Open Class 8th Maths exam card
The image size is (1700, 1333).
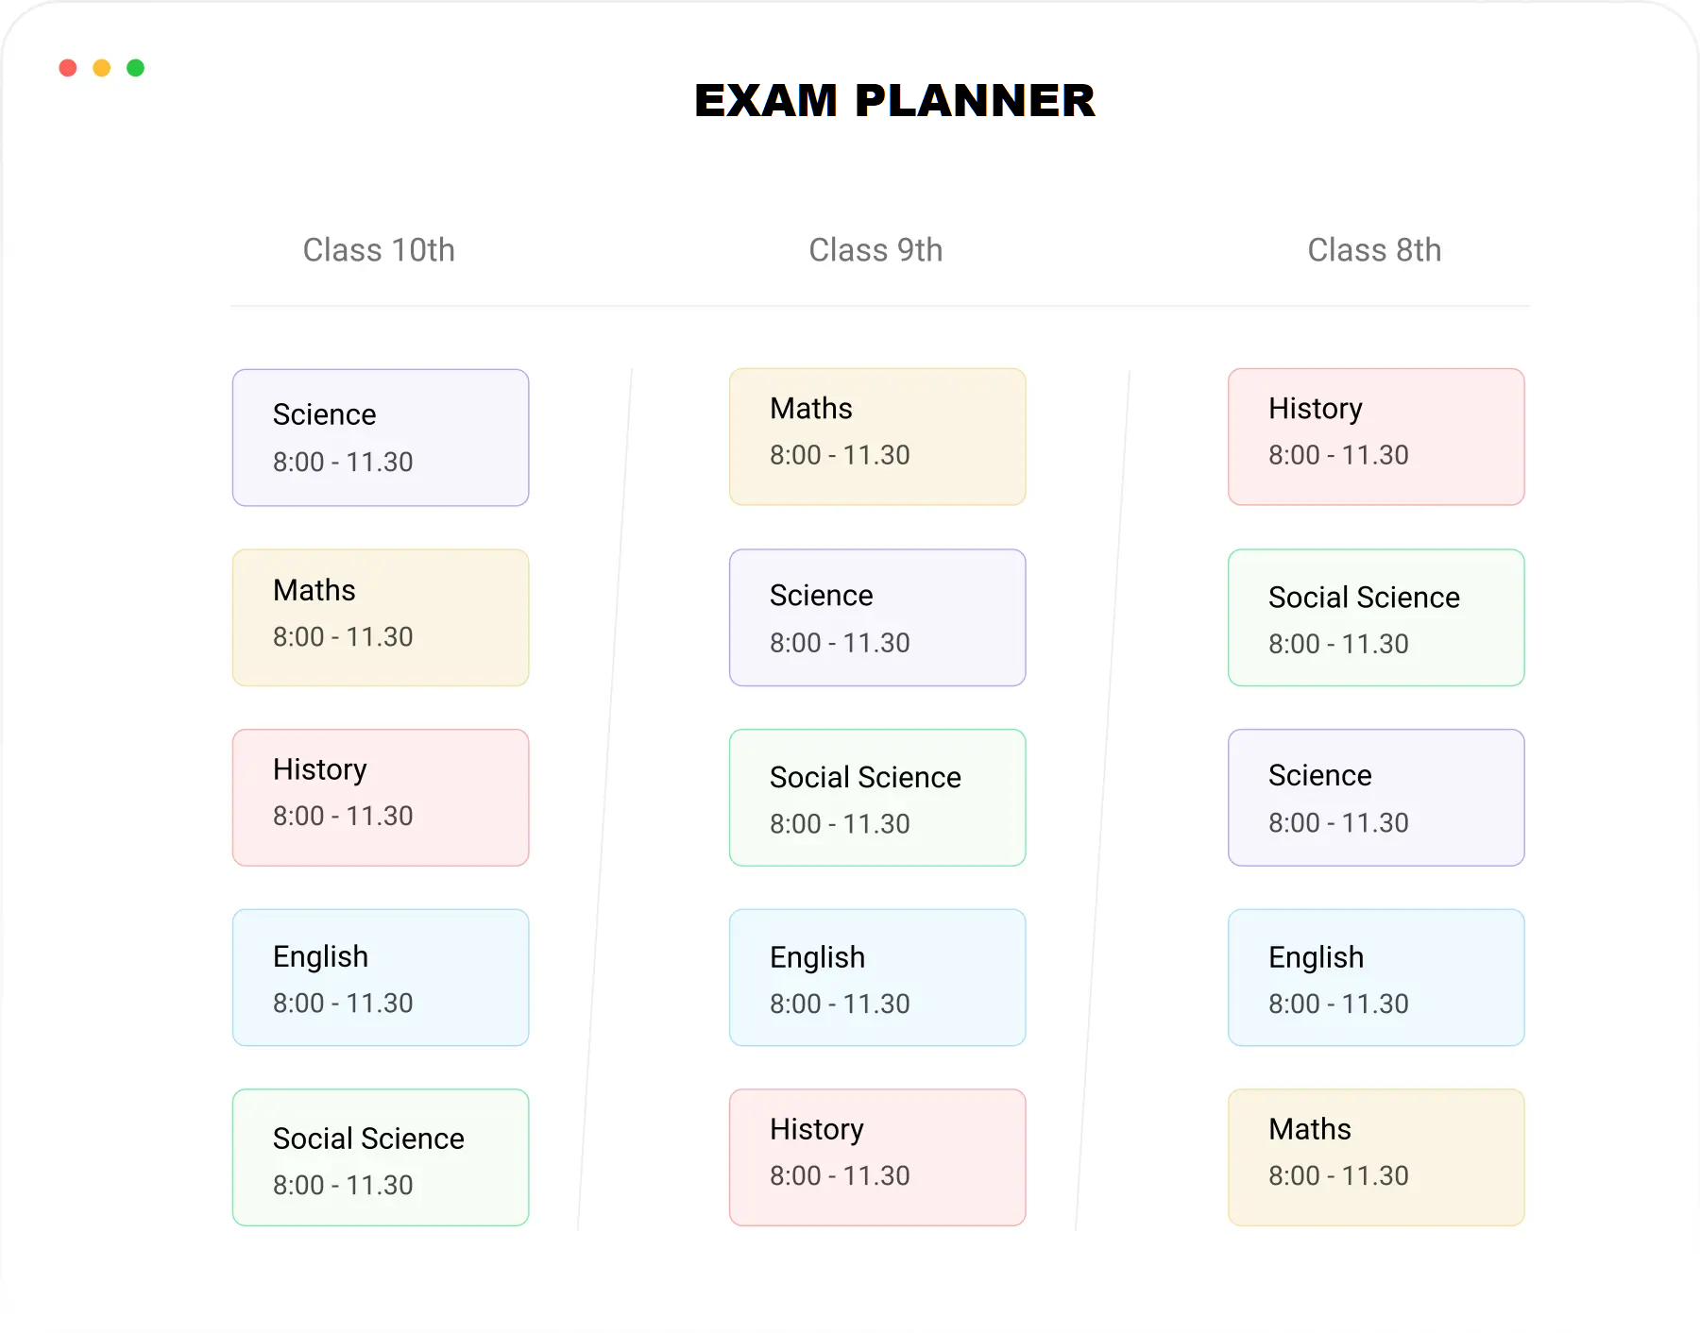[x=1376, y=1157]
